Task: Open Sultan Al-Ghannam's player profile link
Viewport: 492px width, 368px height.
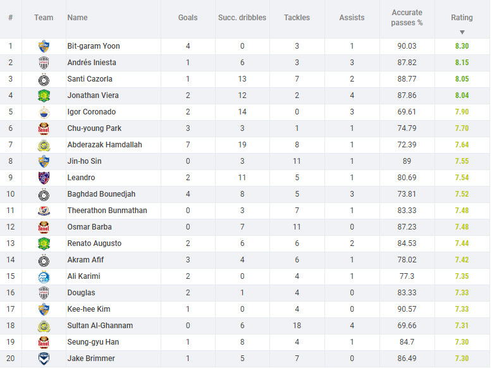Action: [x=100, y=326]
